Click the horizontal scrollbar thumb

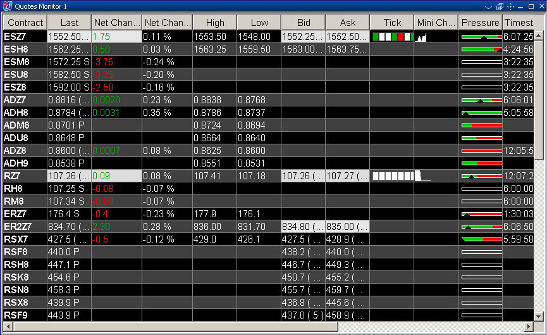click(175, 327)
